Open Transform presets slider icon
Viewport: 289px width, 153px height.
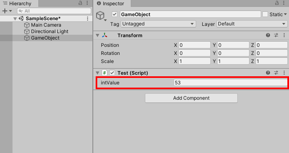(276, 35)
